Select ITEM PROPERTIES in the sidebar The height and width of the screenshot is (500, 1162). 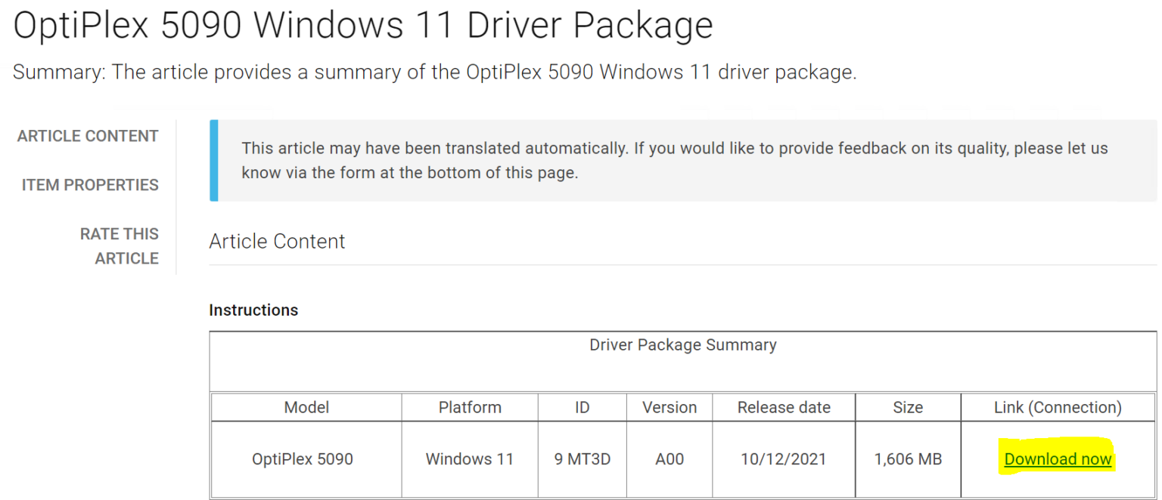pos(89,184)
